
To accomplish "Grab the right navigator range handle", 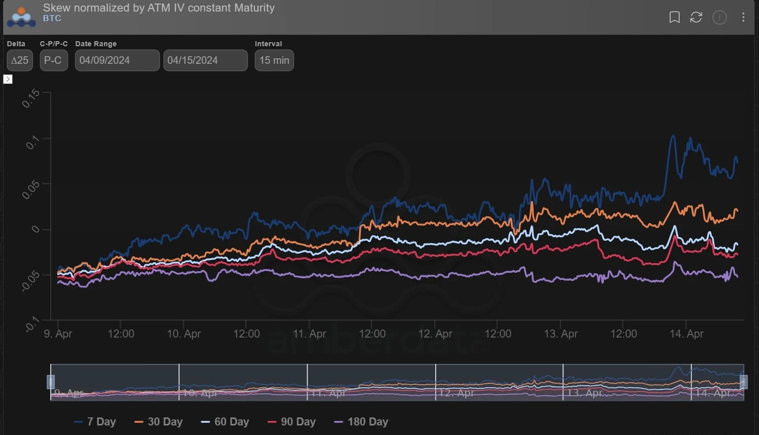I will (x=743, y=382).
